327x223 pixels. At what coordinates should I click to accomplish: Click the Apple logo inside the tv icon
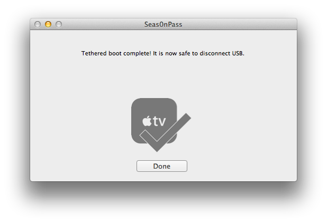147,121
